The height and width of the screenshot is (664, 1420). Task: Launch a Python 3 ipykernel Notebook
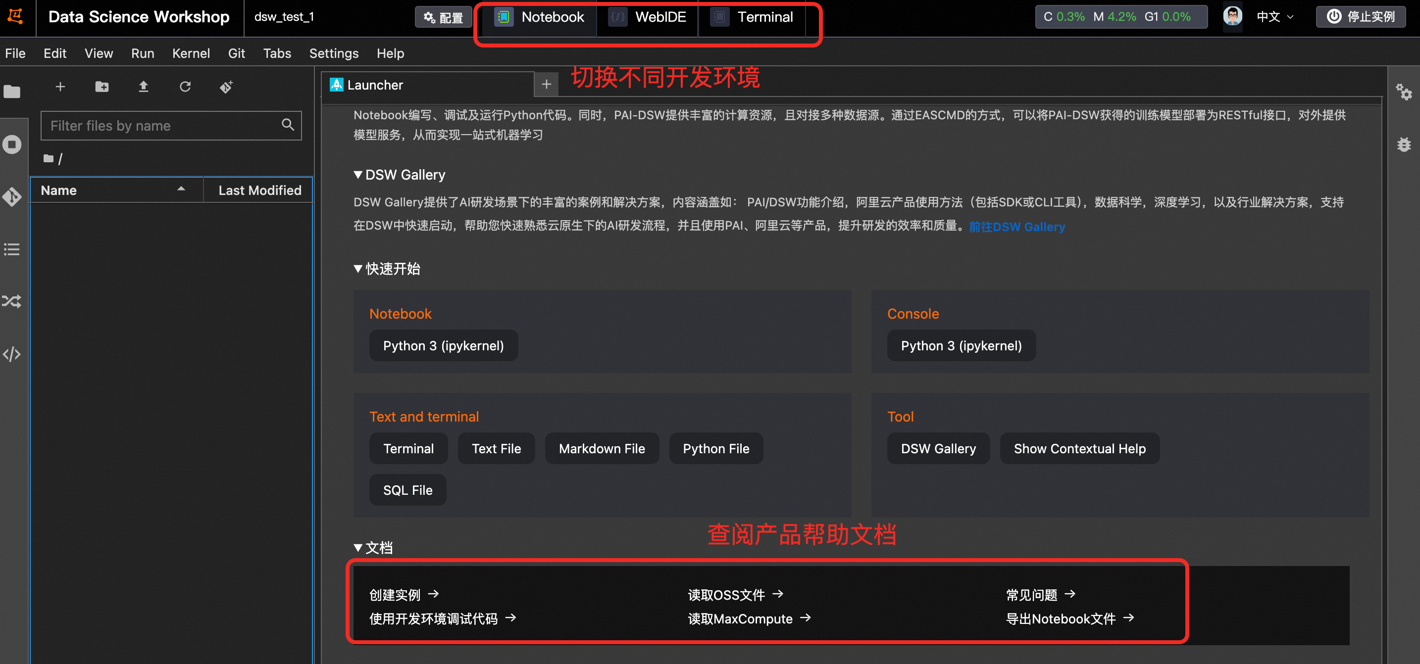coord(443,345)
